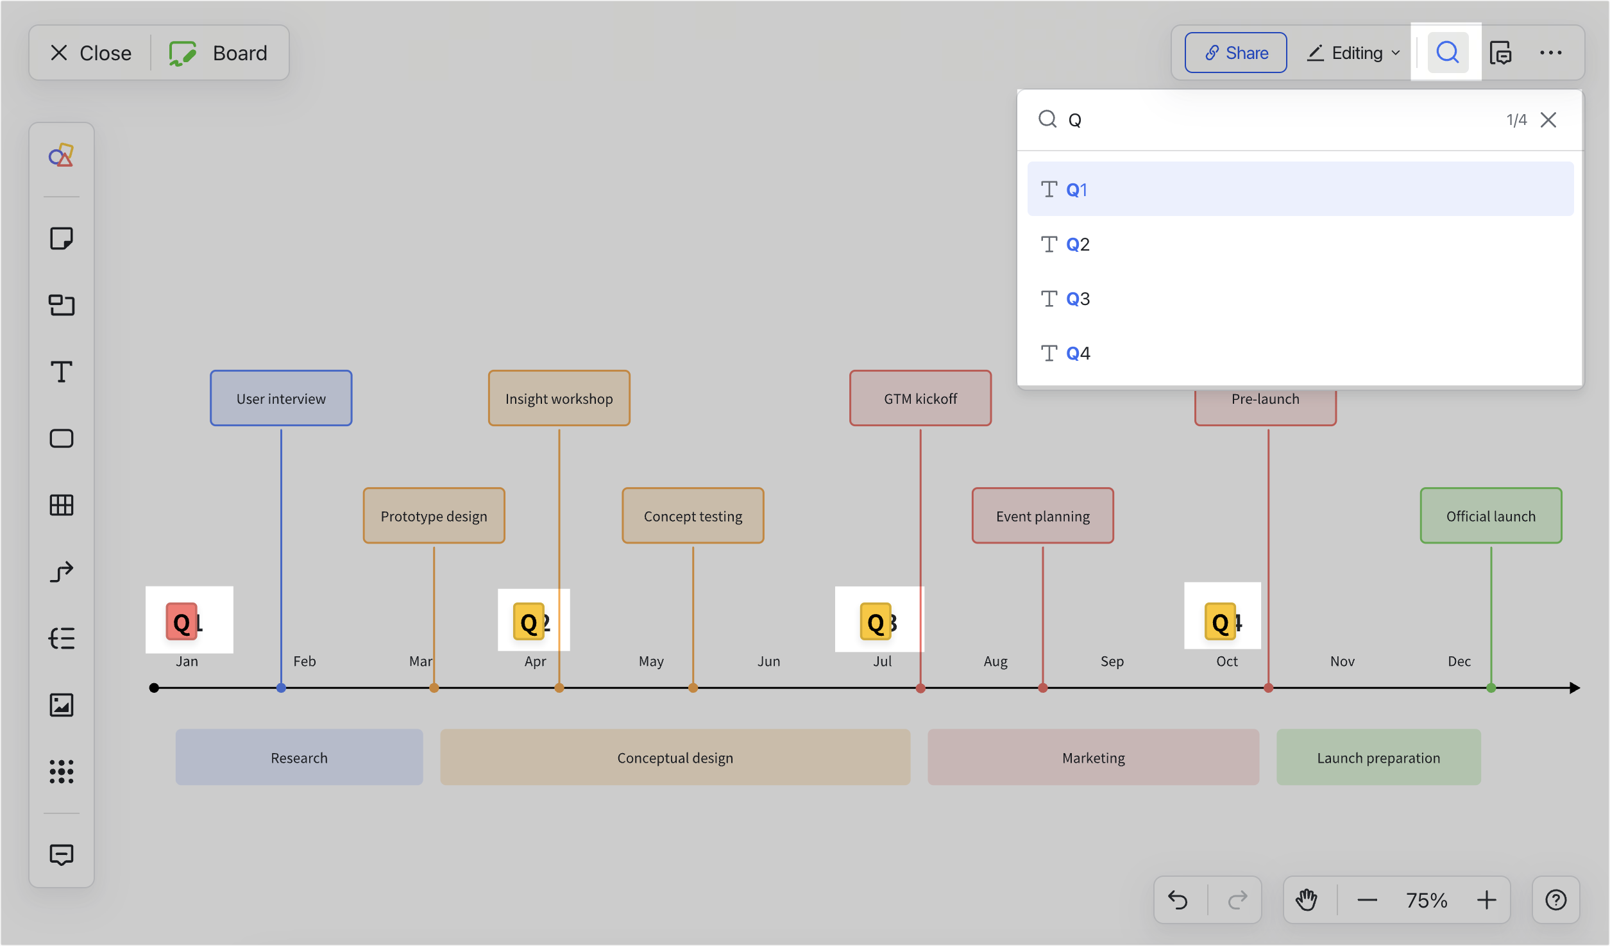1610x946 pixels.
Task: Click the Nov month label
Action: coord(1343,661)
